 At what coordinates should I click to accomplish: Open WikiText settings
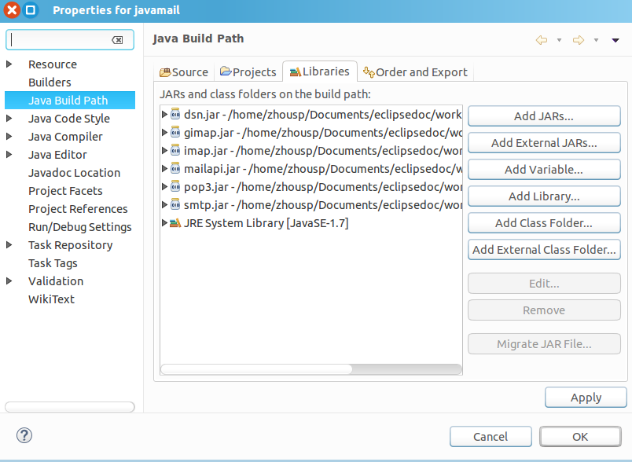pyautogui.click(x=51, y=299)
